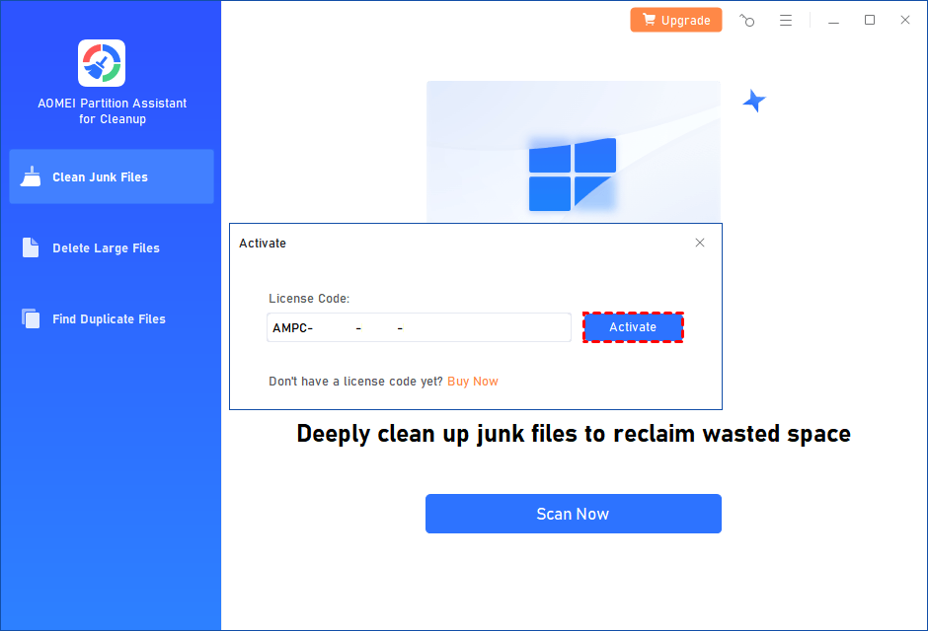Image resolution: width=928 pixels, height=631 pixels.
Task: Close the Activate dialog
Action: click(x=700, y=243)
